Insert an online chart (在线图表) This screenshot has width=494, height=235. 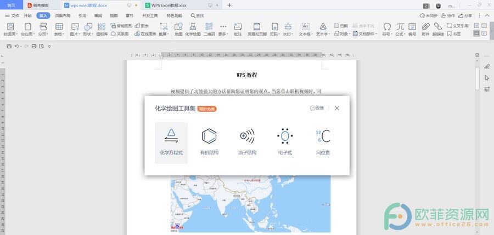click(x=145, y=33)
